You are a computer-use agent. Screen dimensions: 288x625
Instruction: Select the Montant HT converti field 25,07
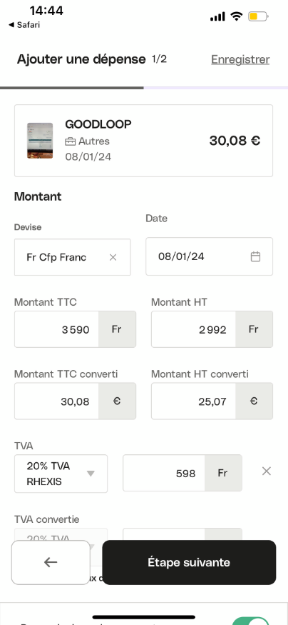[193, 401]
